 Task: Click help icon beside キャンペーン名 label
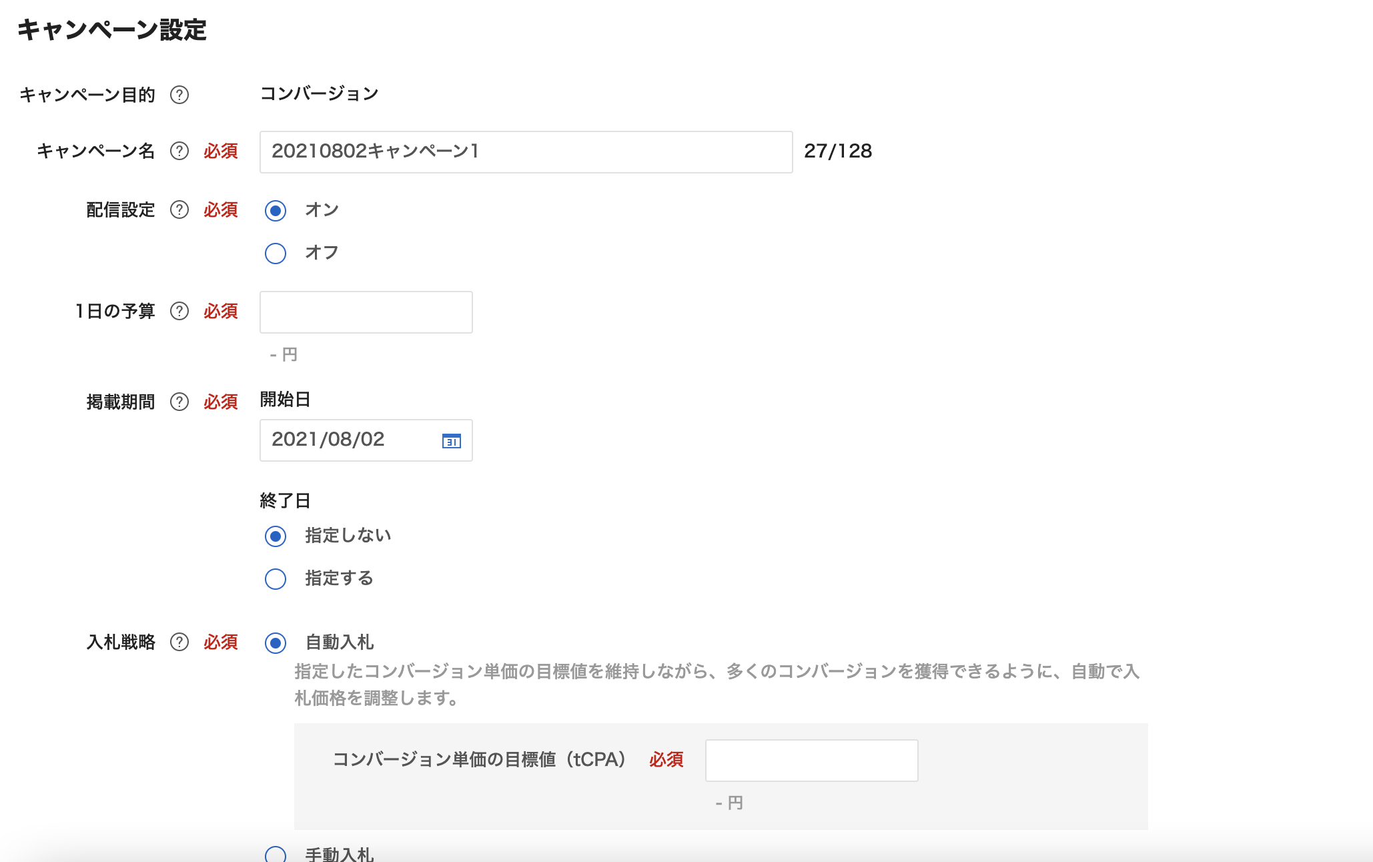(179, 151)
